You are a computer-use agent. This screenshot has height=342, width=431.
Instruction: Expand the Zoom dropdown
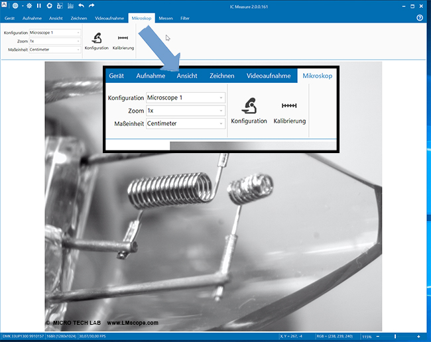point(78,40)
